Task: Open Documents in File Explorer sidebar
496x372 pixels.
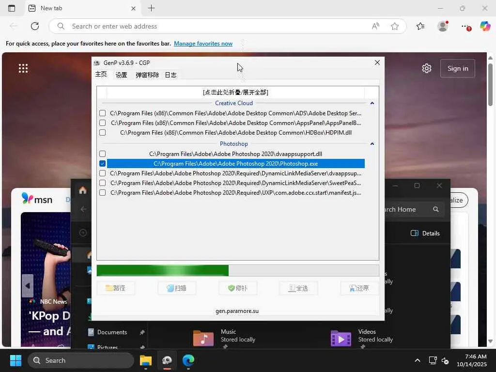Action: tap(112, 332)
